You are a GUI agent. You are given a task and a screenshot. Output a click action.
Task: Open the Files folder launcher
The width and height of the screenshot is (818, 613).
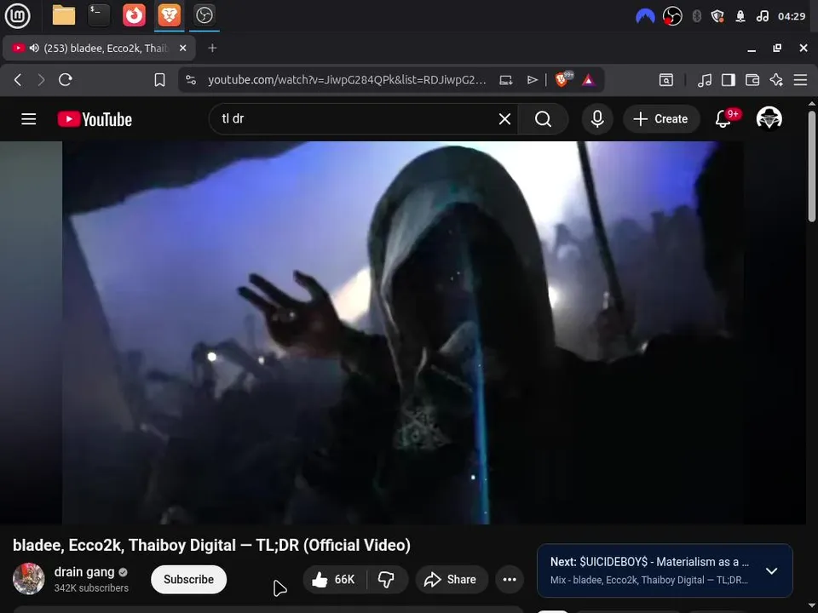tap(64, 15)
